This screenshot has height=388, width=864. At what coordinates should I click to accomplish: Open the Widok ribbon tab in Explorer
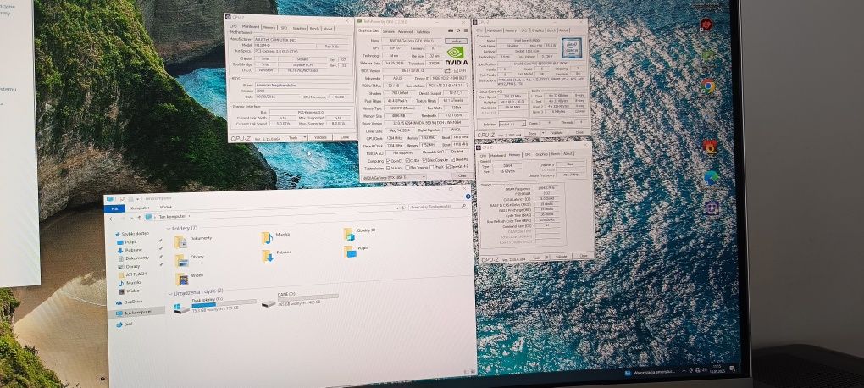click(x=166, y=208)
